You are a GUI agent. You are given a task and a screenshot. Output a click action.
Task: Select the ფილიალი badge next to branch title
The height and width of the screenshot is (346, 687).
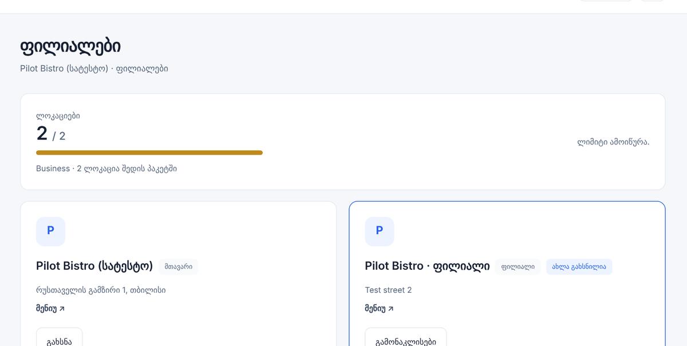[x=518, y=267]
